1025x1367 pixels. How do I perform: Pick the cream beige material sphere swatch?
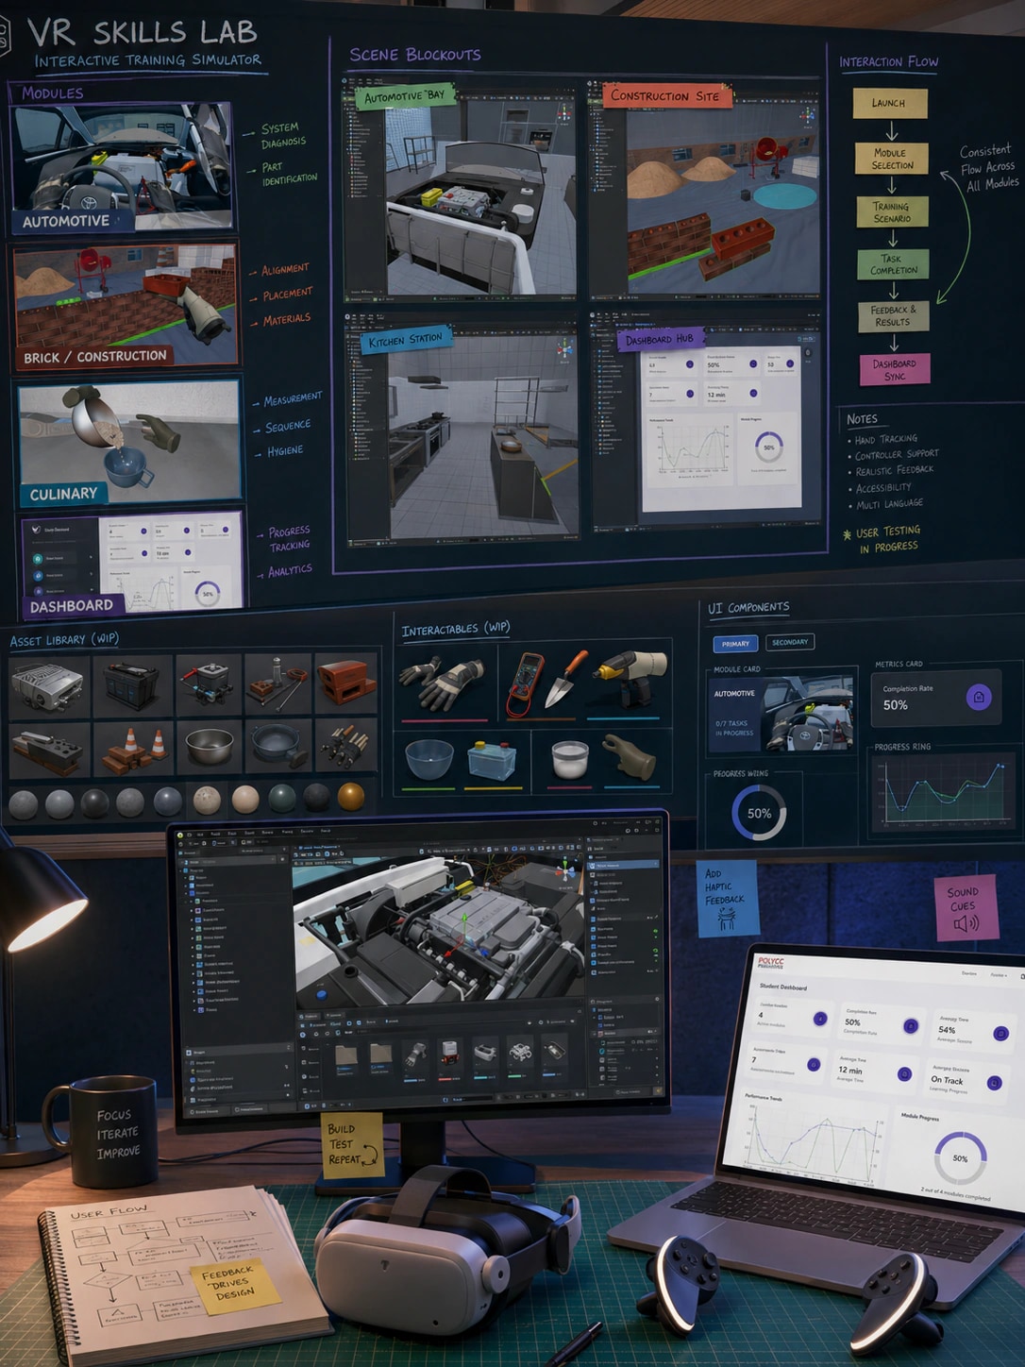245,799
